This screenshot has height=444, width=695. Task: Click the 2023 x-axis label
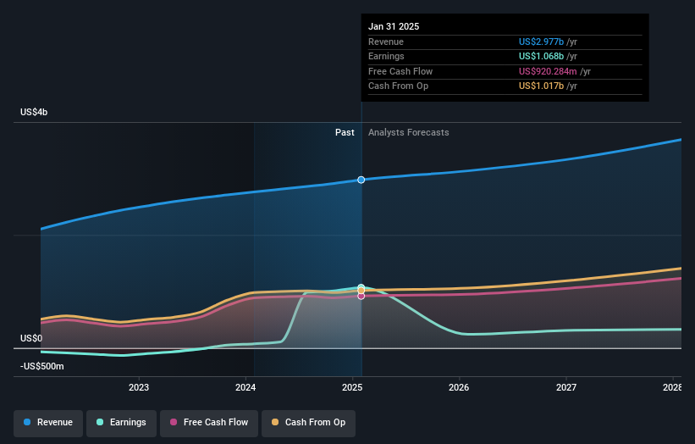pos(139,387)
